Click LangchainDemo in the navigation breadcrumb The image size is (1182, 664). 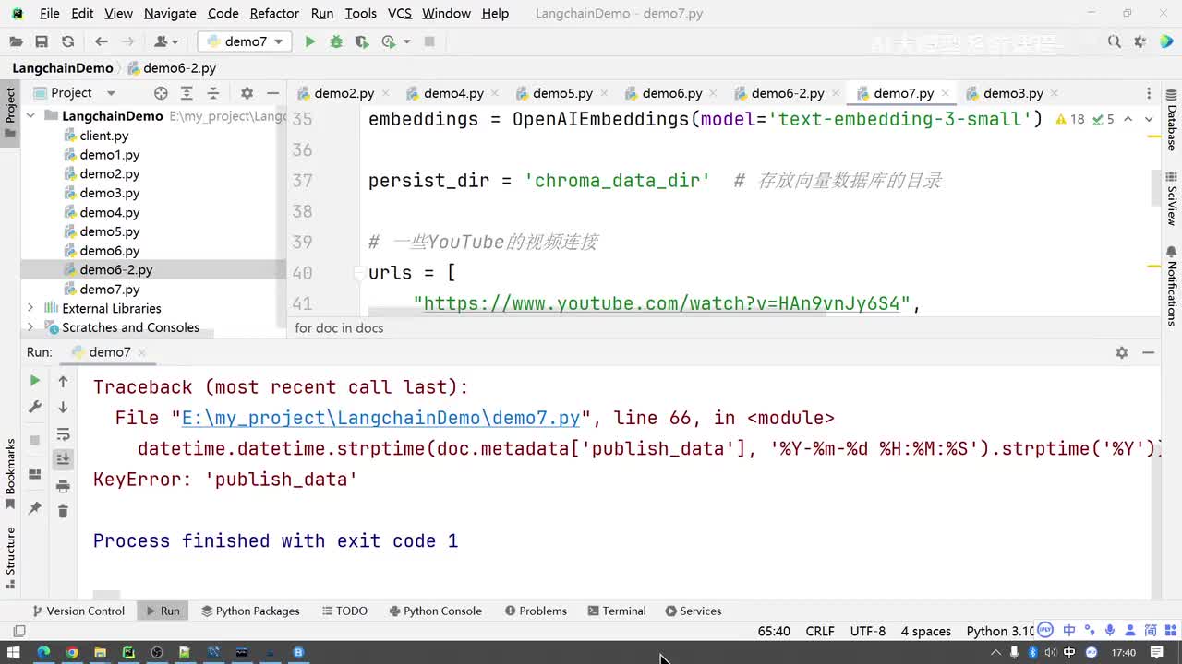63,68
